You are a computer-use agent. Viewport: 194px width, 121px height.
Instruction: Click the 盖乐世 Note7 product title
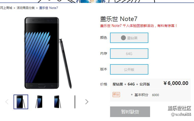tap(119, 19)
